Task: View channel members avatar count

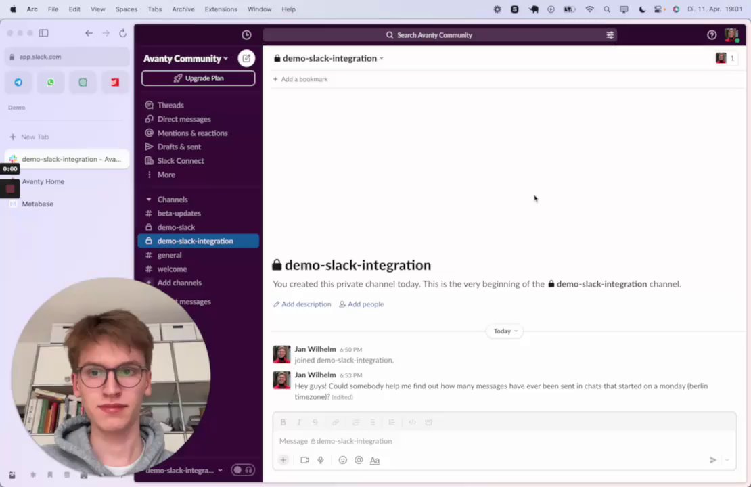Action: 726,58
